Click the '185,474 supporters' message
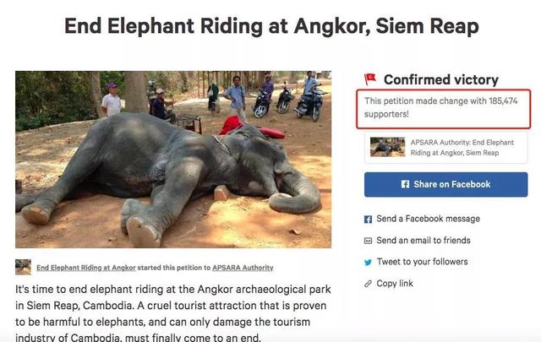Viewport: 541px width, 342px height. tap(446, 107)
